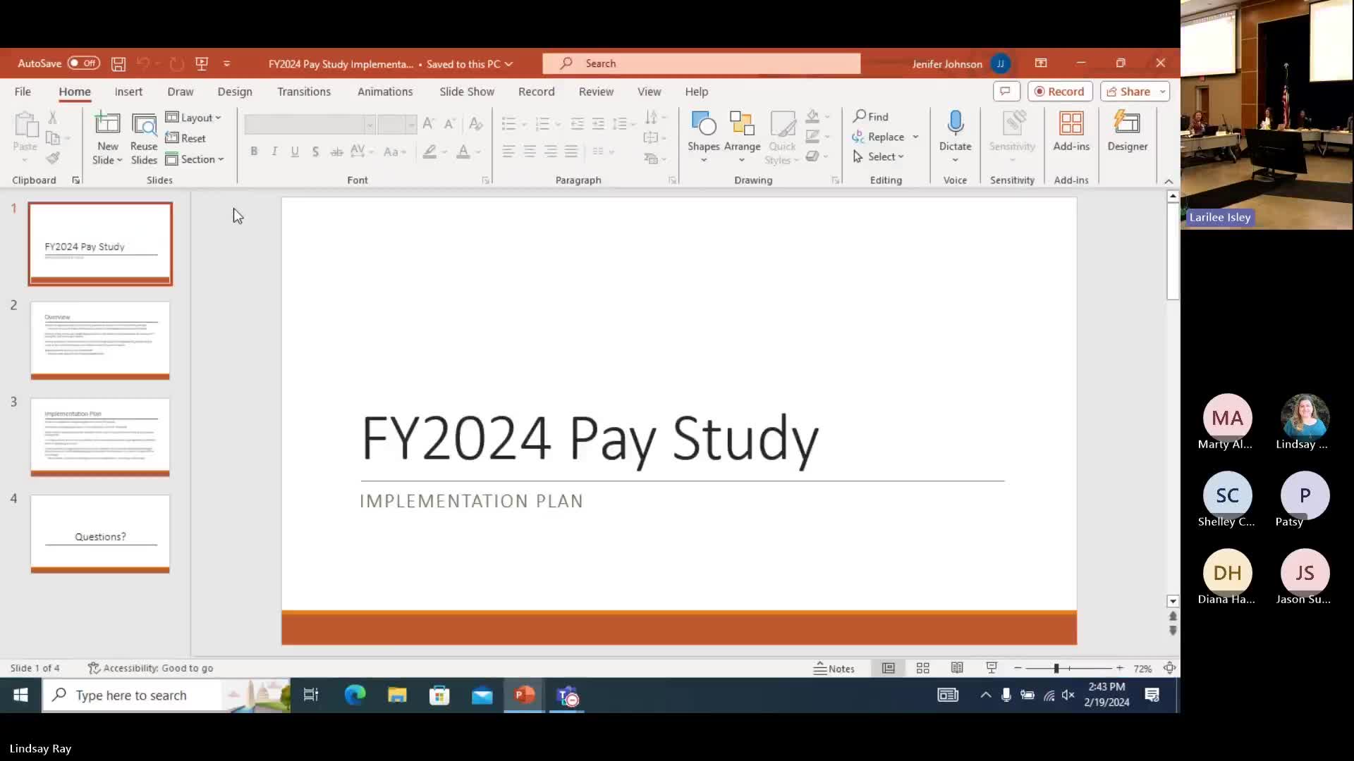Toggle the AutoSave switch
Viewport: 1354px width, 761px height.
pyautogui.click(x=84, y=63)
